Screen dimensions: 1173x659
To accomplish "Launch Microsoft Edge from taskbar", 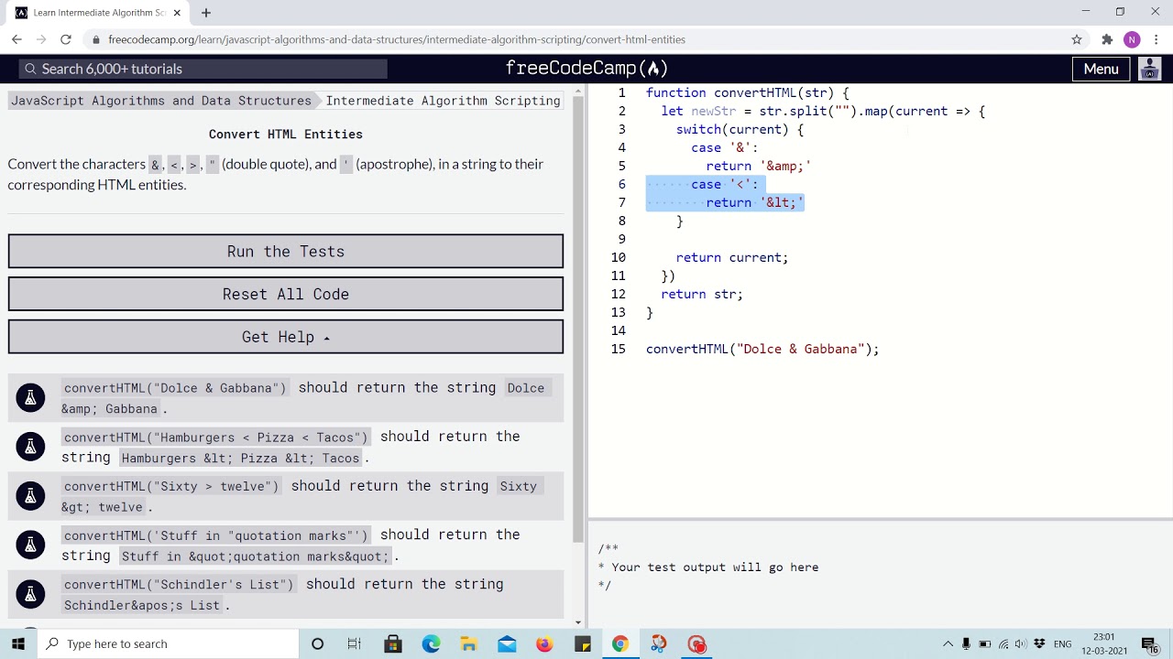I will [431, 643].
